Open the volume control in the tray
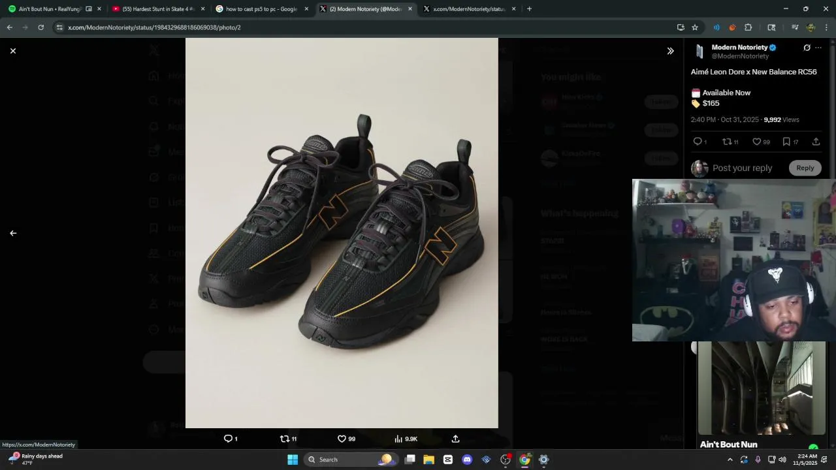 point(782,460)
